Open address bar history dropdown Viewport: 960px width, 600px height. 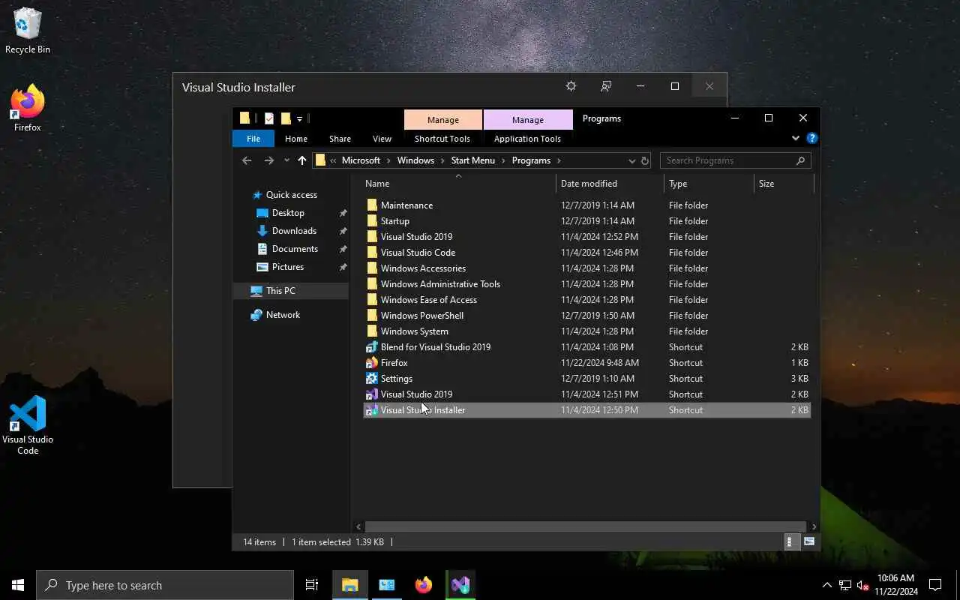[631, 160]
